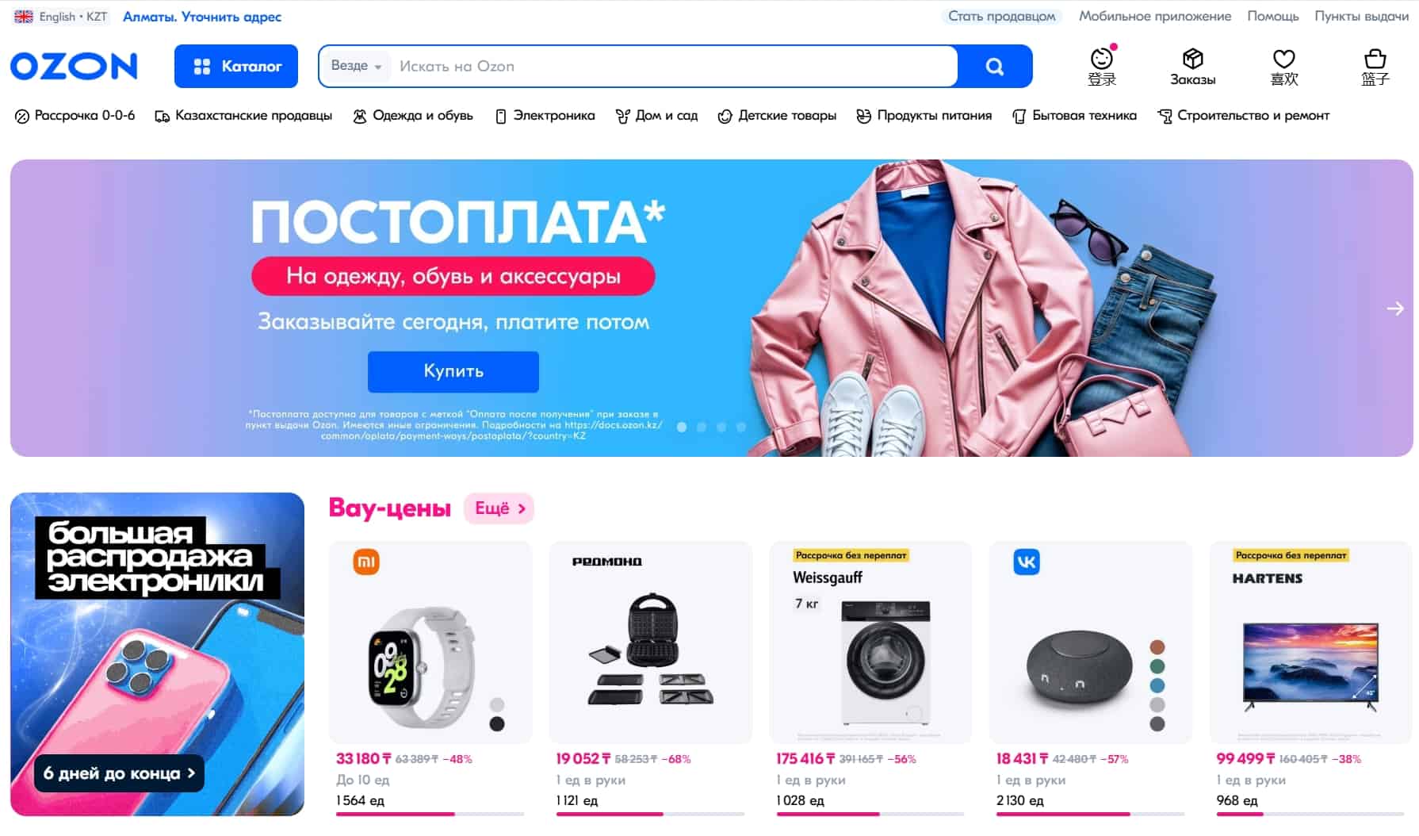This screenshot has height=836, width=1419.
Task: Expand the Везде search scope dropdown
Action: [x=356, y=66]
